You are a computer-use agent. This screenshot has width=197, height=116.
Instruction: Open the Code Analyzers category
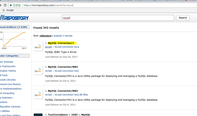(x=6, y=98)
